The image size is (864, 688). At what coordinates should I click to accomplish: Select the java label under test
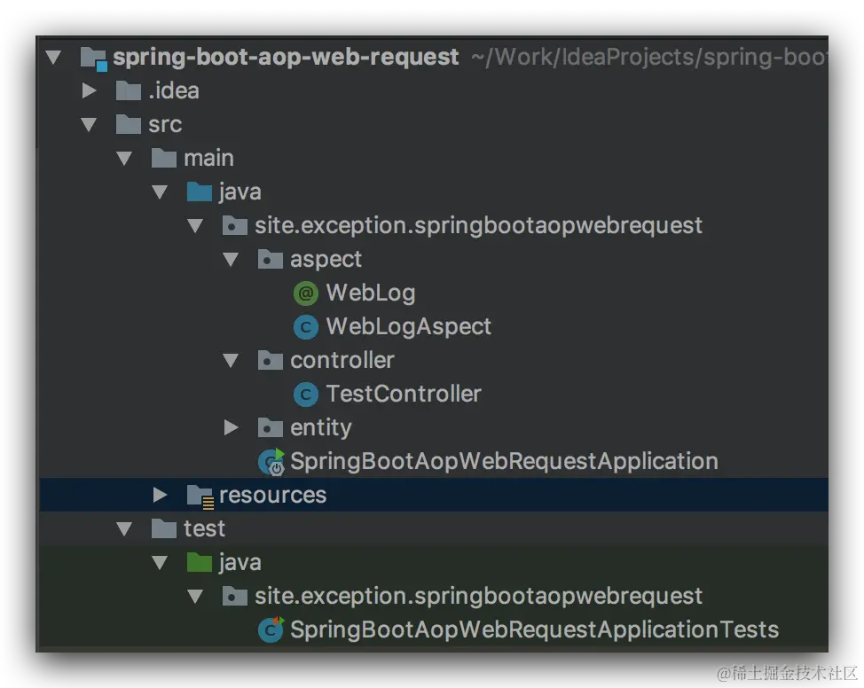pos(240,563)
